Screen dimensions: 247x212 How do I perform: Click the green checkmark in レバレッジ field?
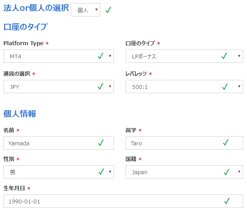click(x=224, y=87)
